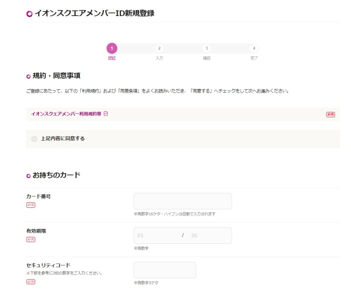Click the expiry year field showing 26

pyautogui.click(x=208, y=235)
